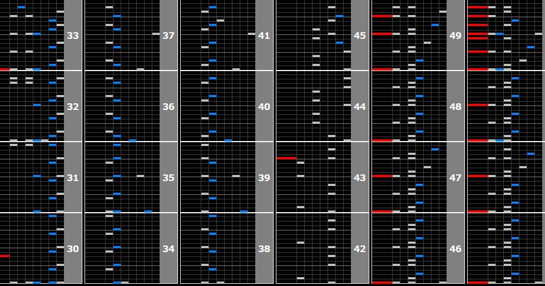545x286 pixels.
Task: Jump to measure 37 marker
Action: pos(169,36)
